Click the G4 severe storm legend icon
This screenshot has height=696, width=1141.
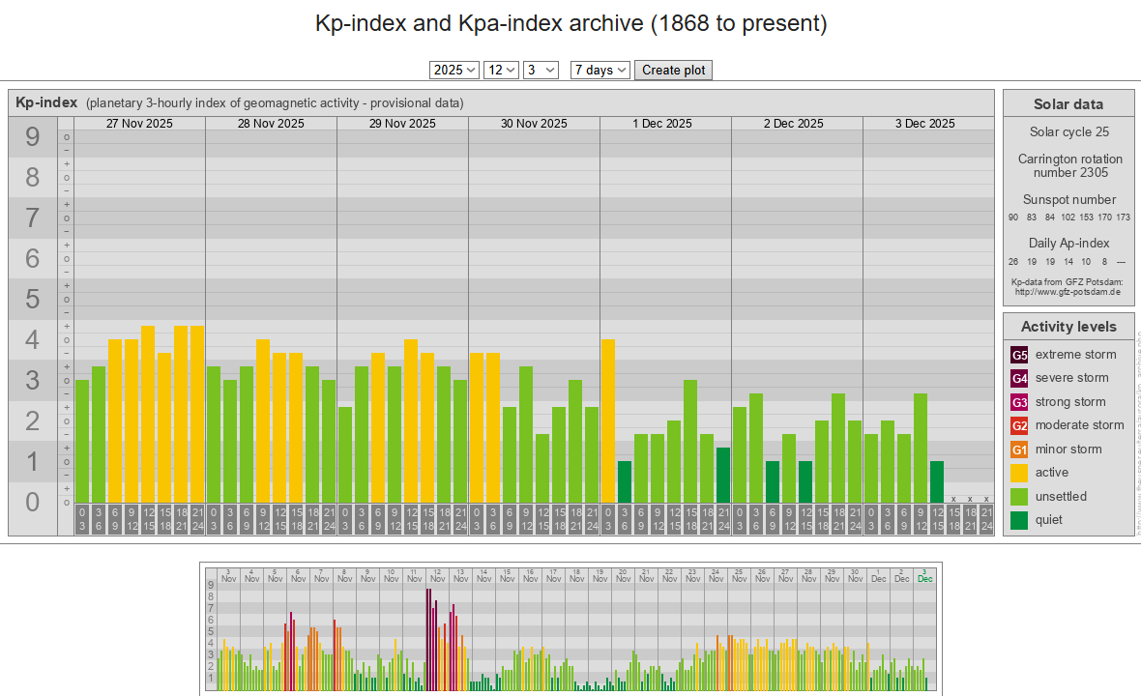[x=1019, y=378]
